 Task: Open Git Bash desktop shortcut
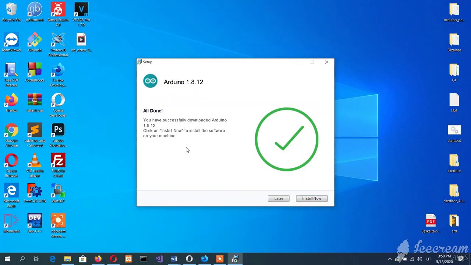coord(35,42)
